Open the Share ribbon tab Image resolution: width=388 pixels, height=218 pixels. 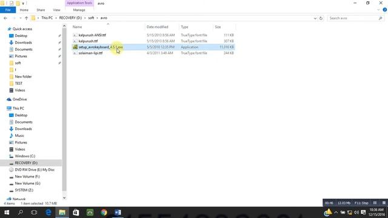(41, 10)
